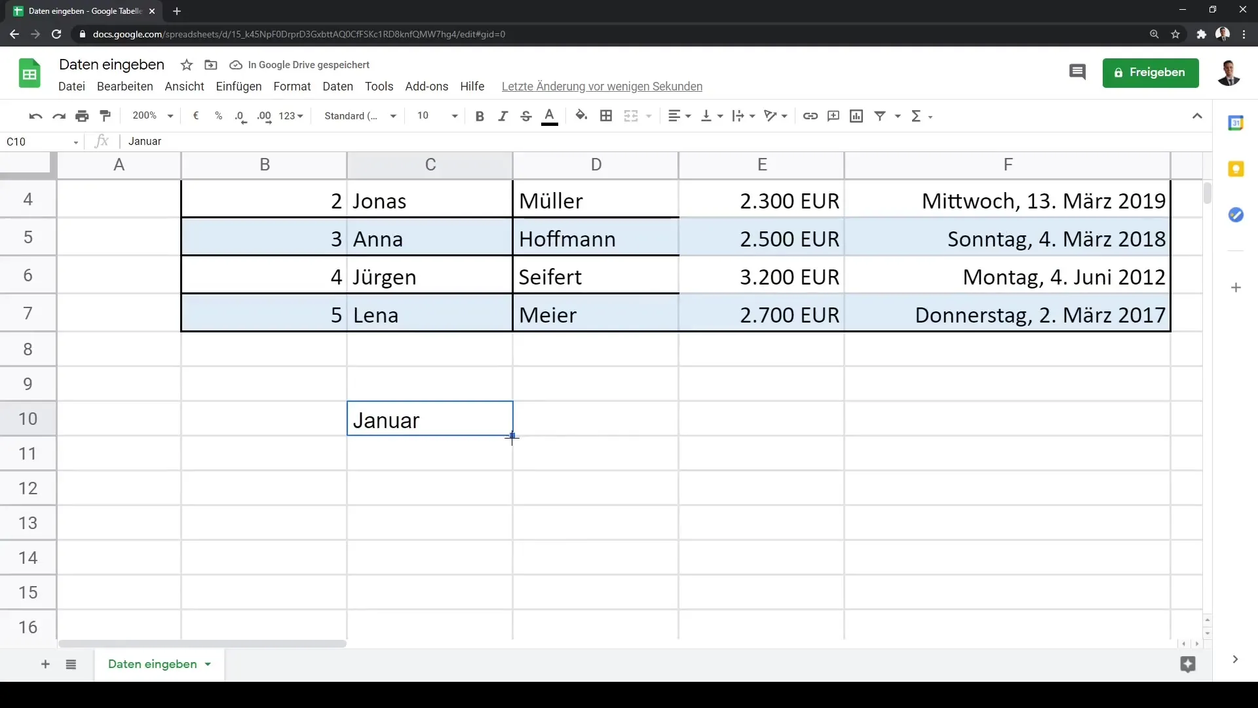
Task: Toggle strikethrough formatting
Action: 525,116
